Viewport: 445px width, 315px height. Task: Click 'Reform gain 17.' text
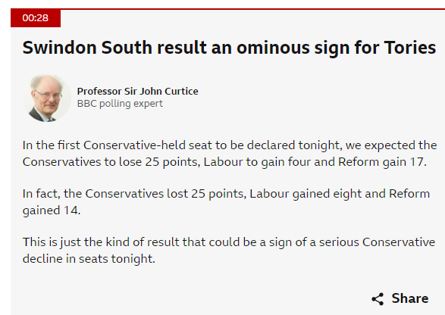[x=382, y=162]
